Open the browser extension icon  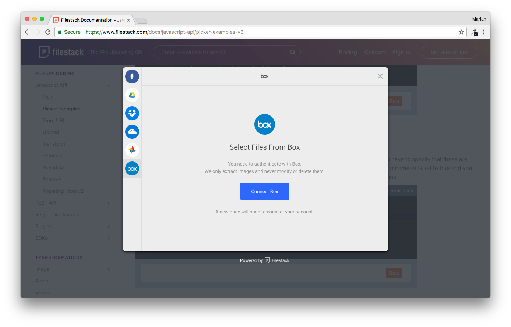(x=474, y=32)
